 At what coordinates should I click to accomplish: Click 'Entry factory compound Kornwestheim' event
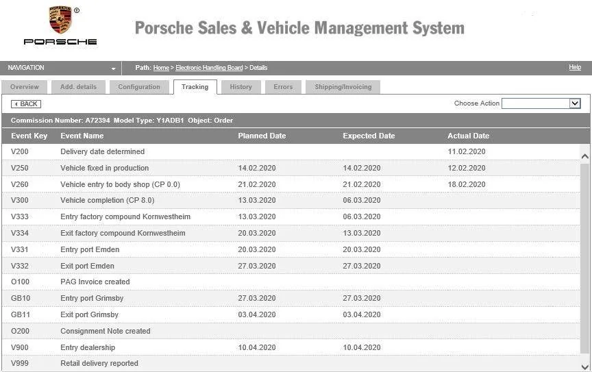pos(125,216)
